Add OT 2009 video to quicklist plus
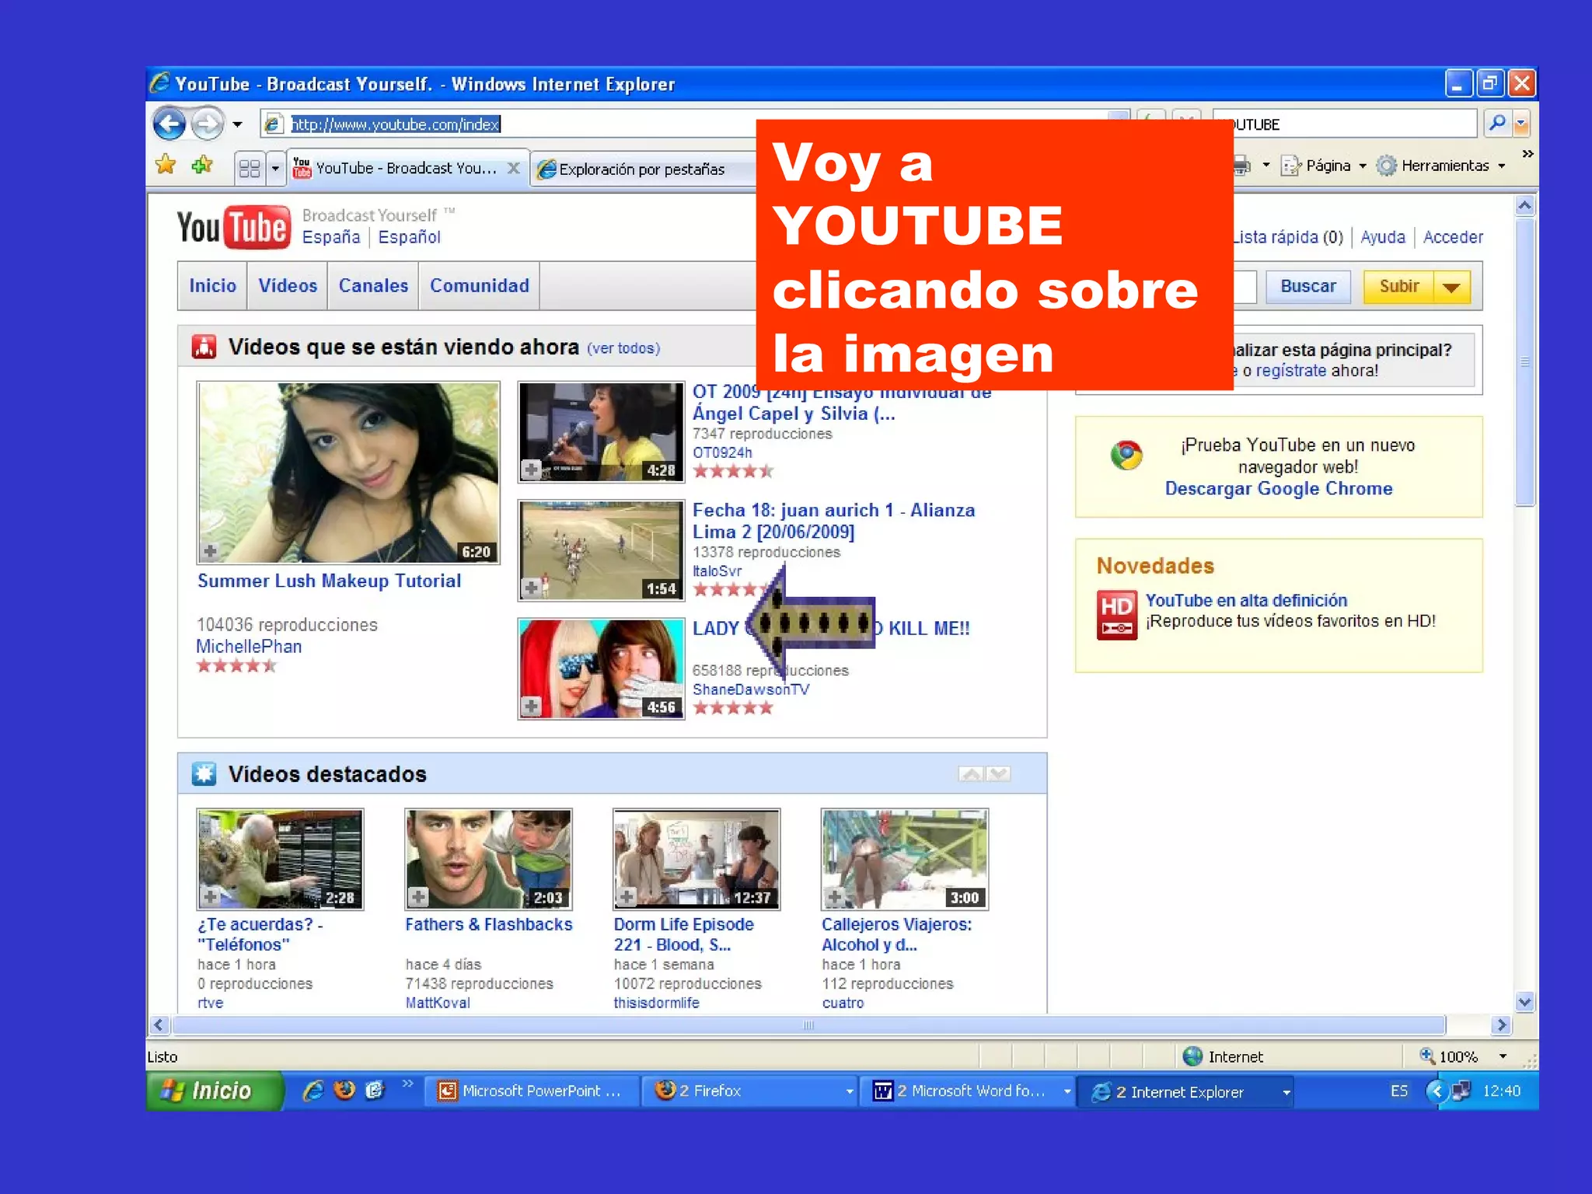The height and width of the screenshot is (1194, 1592). point(531,469)
